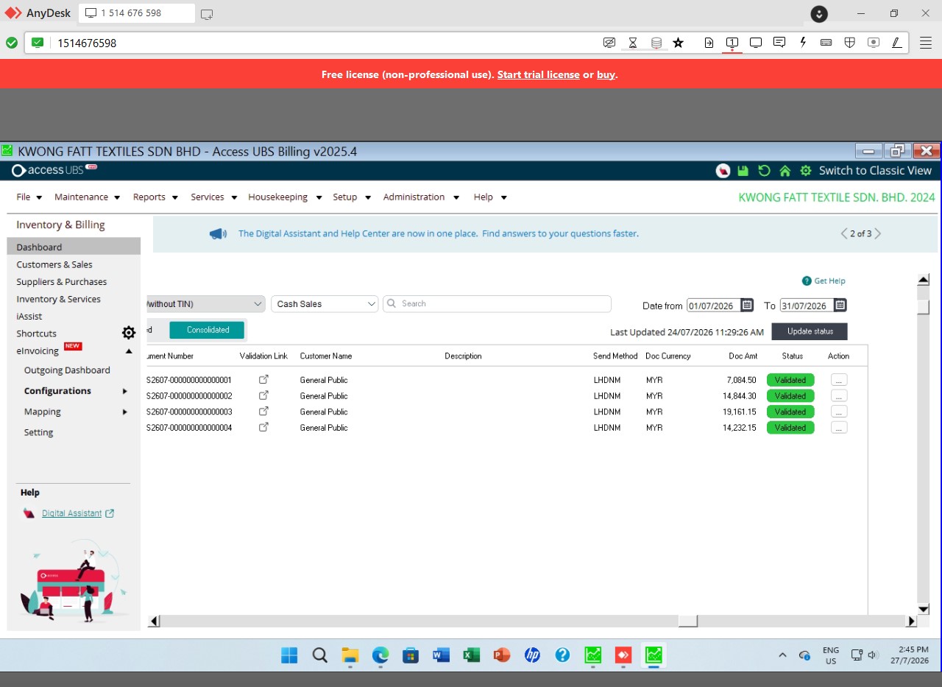Open validation link for document ending 0004
The image size is (942, 687).
point(263,427)
